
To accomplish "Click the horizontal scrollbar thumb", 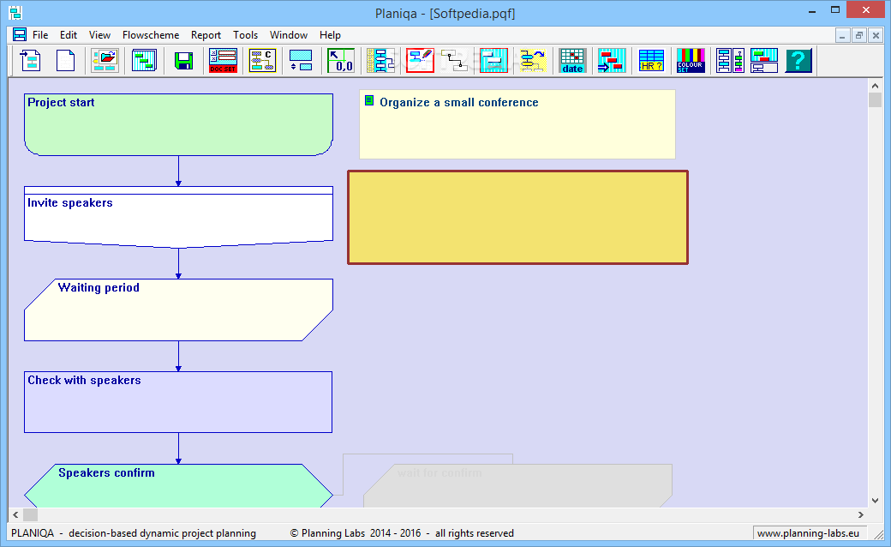I will click(x=30, y=514).
